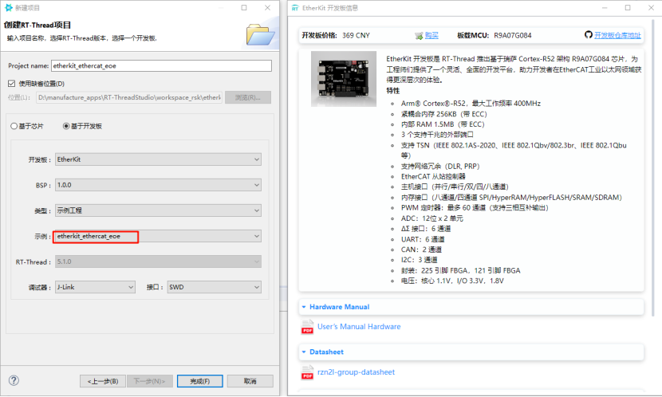Screen dimensions: 662x397
Task: Open rzn2l-group-datasheet link
Action: [x=356, y=372]
